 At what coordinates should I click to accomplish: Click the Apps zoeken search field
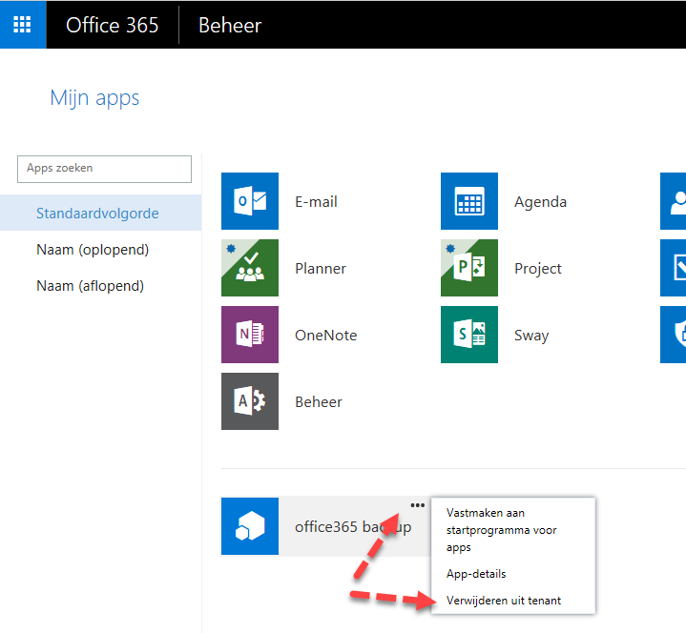(x=104, y=169)
